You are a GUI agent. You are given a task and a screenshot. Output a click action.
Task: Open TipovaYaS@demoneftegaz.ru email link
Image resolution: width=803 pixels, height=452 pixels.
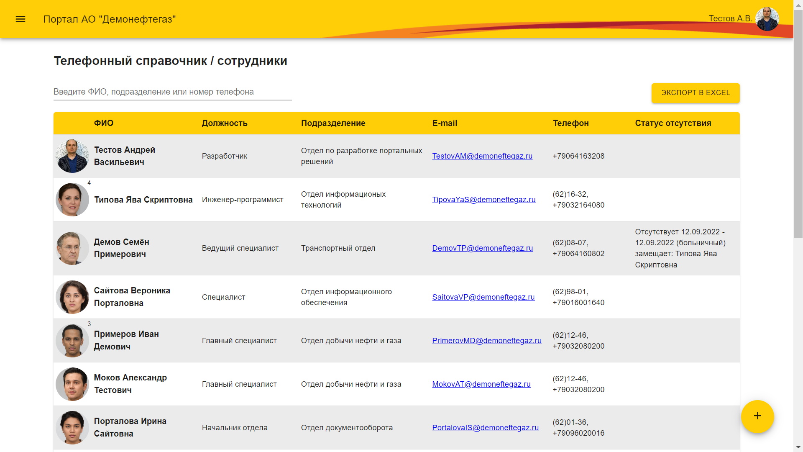click(483, 200)
